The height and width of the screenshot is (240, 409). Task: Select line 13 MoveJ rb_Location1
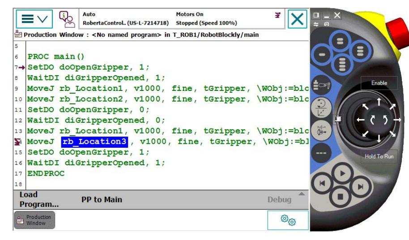coord(168,131)
